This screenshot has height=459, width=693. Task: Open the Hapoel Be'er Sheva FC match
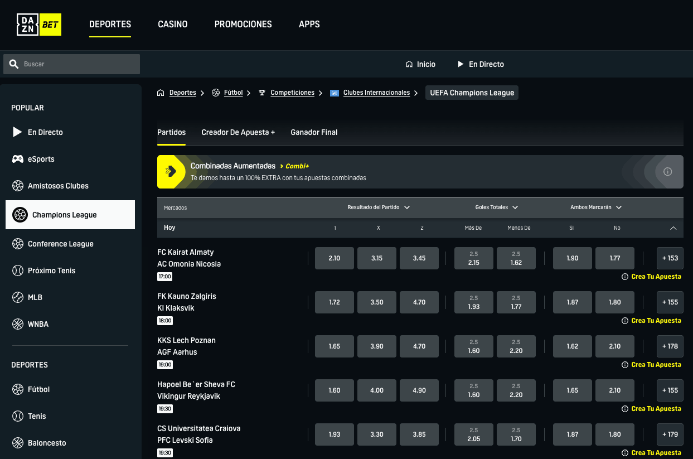click(196, 384)
